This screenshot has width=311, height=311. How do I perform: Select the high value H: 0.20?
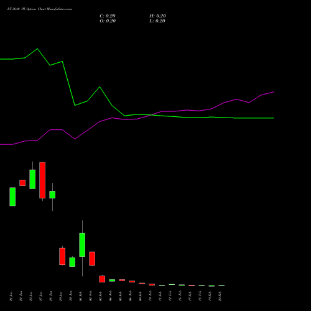(x=157, y=16)
